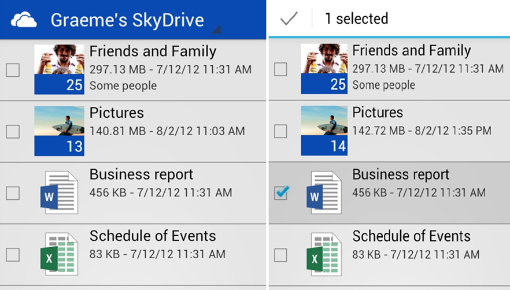This screenshot has width=510, height=290.
Task: Click '456 KB - 7/12/12 11:31 AM' in left panel
Action: pos(161,193)
